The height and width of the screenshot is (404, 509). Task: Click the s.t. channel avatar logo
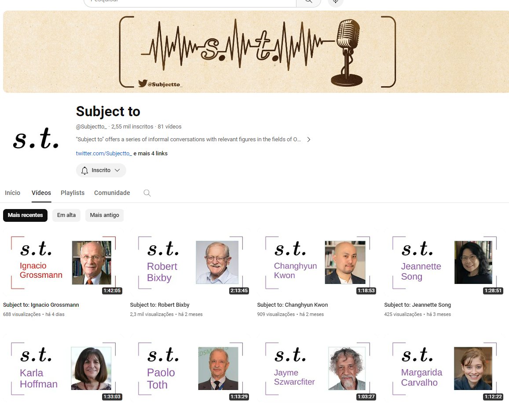click(36, 139)
